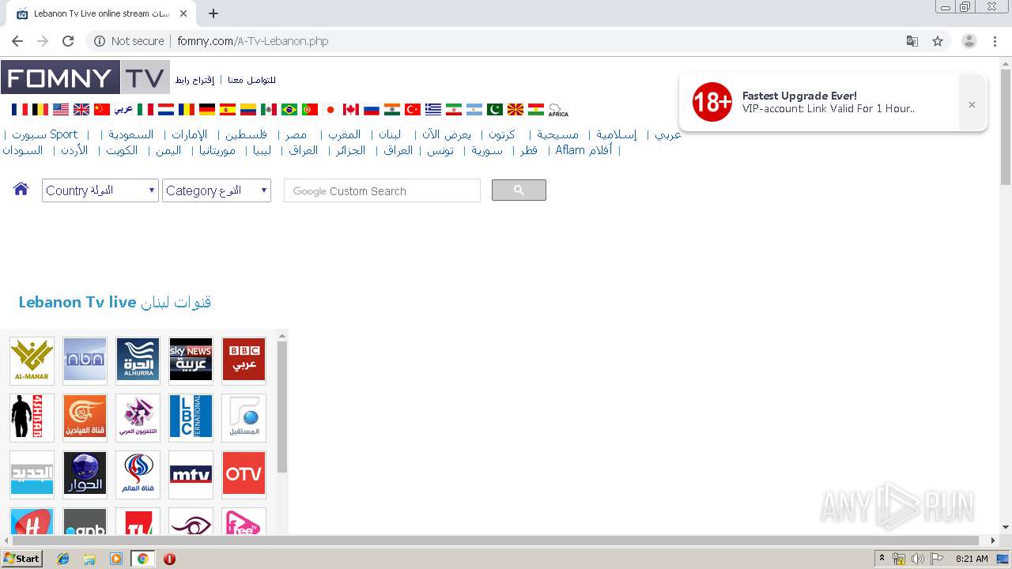
Task: Select the Africa map icon
Action: (x=558, y=110)
